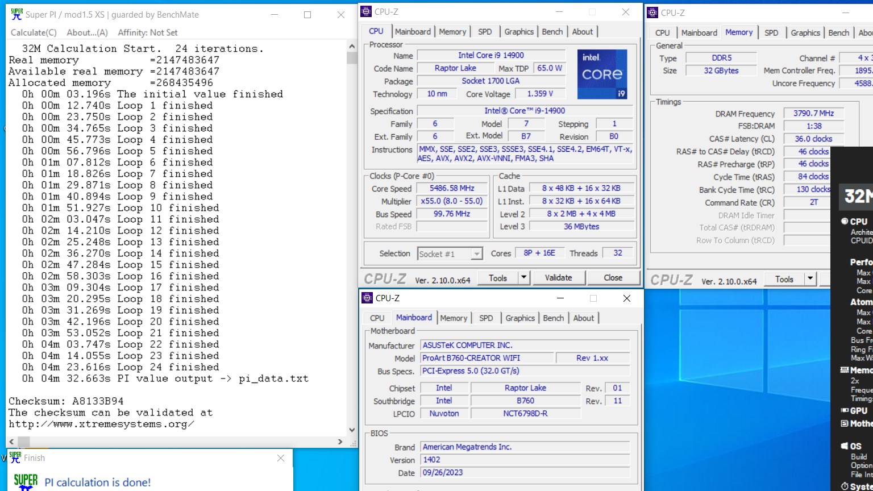Switch to Memory tab in the CPU window
This screenshot has height=491, width=873.
click(x=452, y=32)
